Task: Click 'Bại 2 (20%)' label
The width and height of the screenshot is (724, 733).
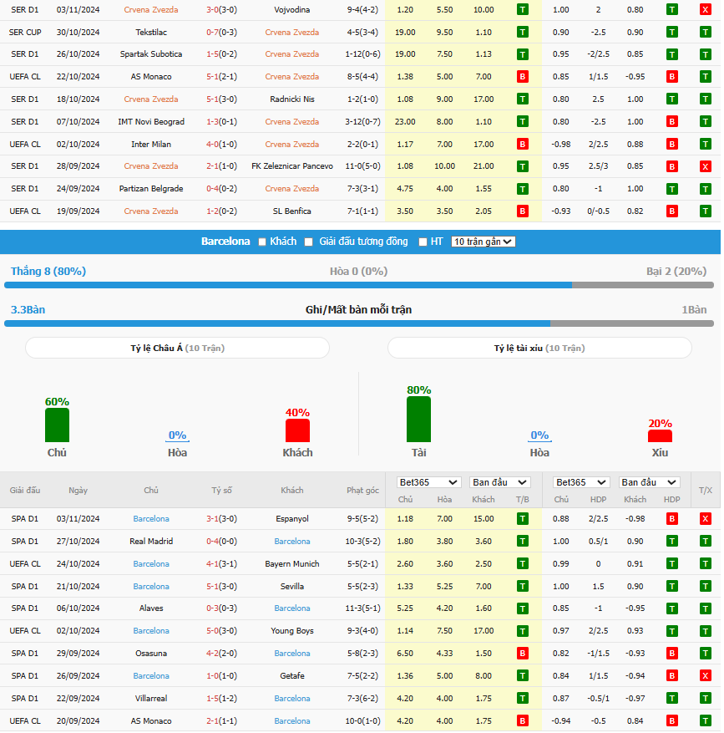Action: coord(676,271)
